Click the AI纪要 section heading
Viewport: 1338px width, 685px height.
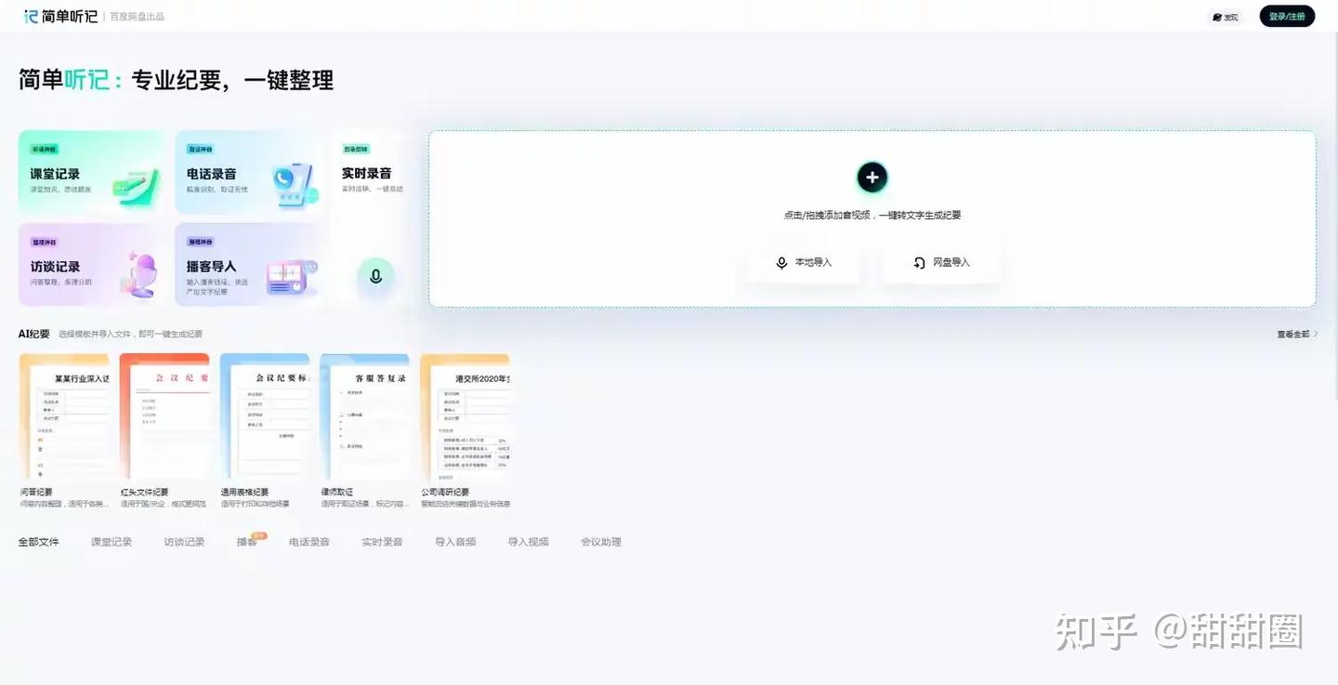click(x=34, y=334)
